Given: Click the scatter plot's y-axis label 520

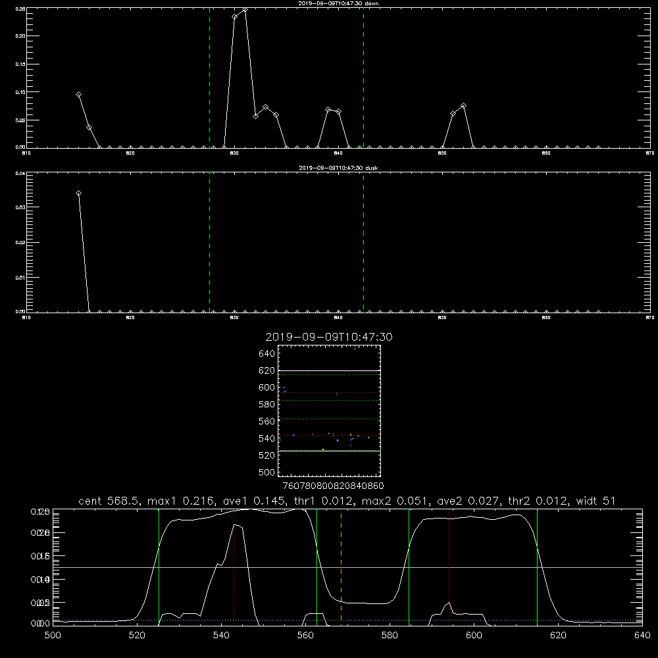Looking at the screenshot, I should [267, 455].
